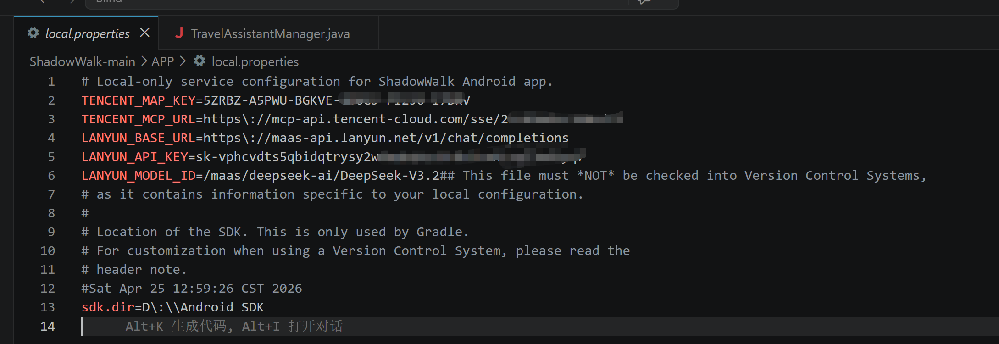Viewport: 999px width, 344px height.
Task: Close the local.properties tab
Action: click(x=144, y=33)
